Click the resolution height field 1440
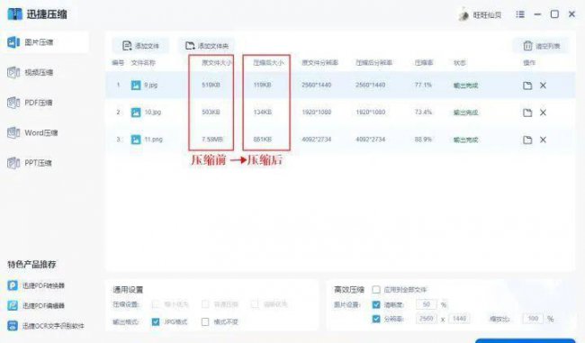This screenshot has width=585, height=343. click(459, 319)
